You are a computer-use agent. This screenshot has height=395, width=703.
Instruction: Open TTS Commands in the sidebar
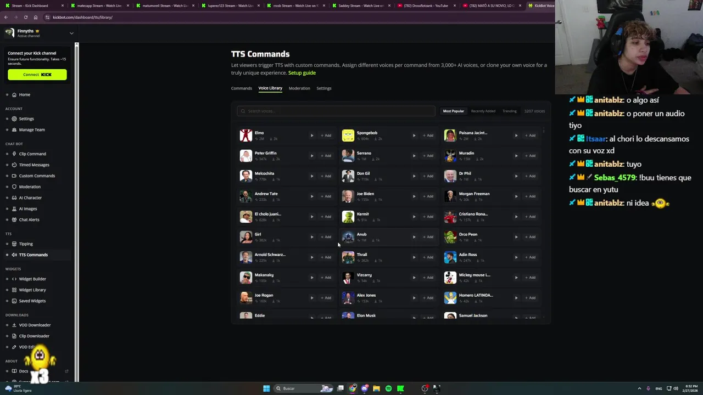point(33,255)
